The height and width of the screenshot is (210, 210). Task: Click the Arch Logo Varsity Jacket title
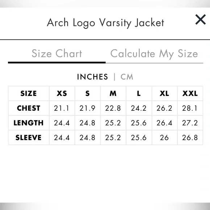coord(105,23)
